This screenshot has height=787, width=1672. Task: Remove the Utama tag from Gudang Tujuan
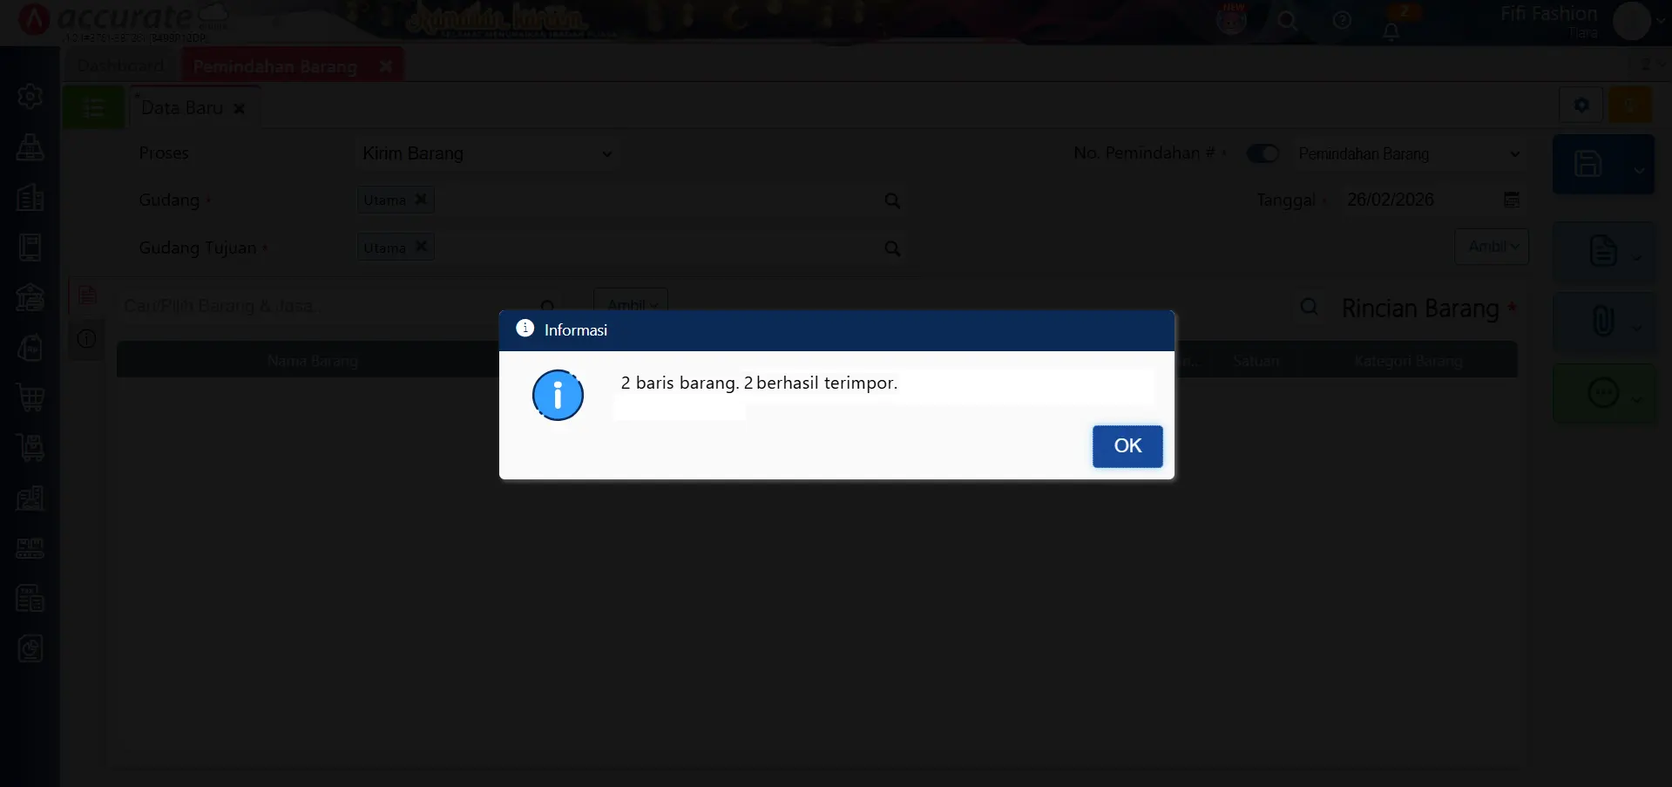(421, 247)
